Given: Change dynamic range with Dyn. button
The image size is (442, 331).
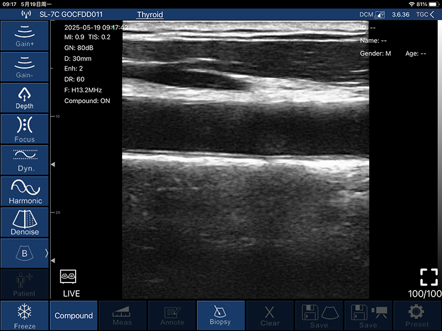Looking at the screenshot, I should [24, 160].
